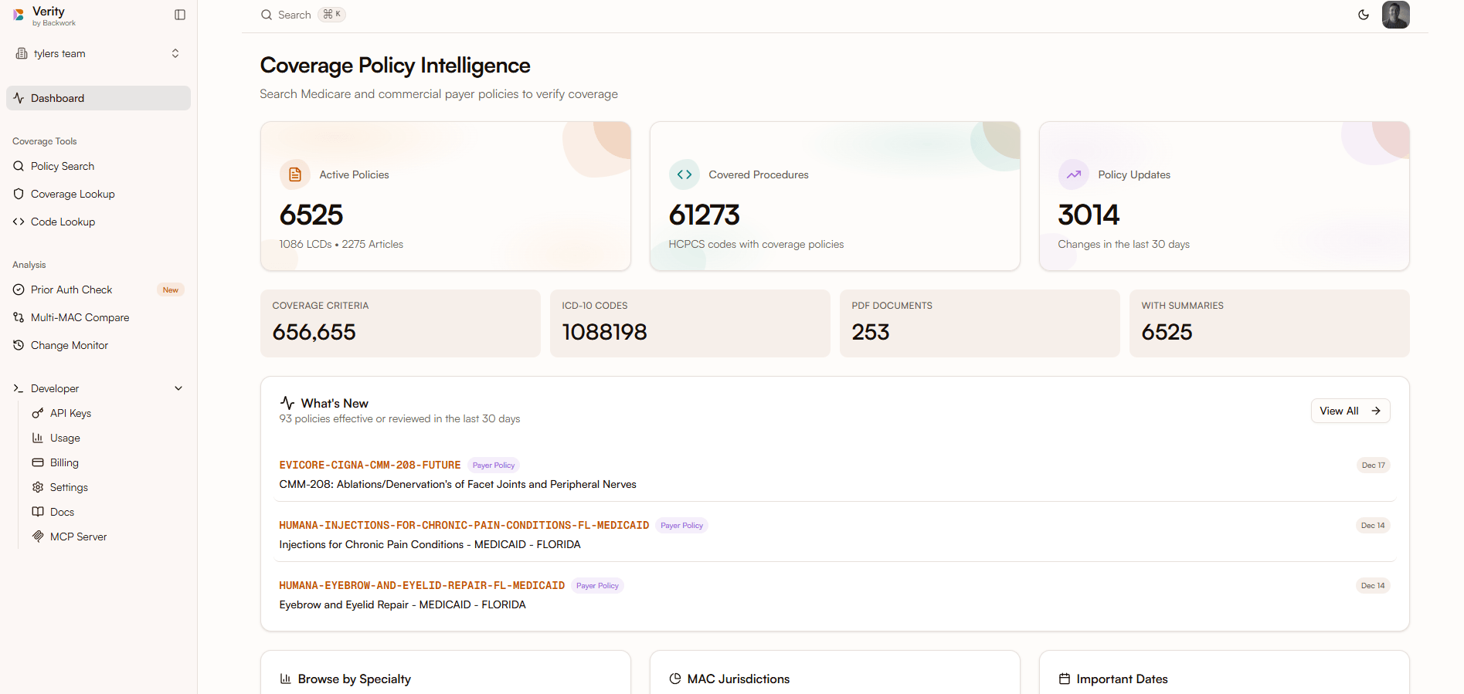
Task: Open the Policy Updates 3014 card
Action: 1225,196
